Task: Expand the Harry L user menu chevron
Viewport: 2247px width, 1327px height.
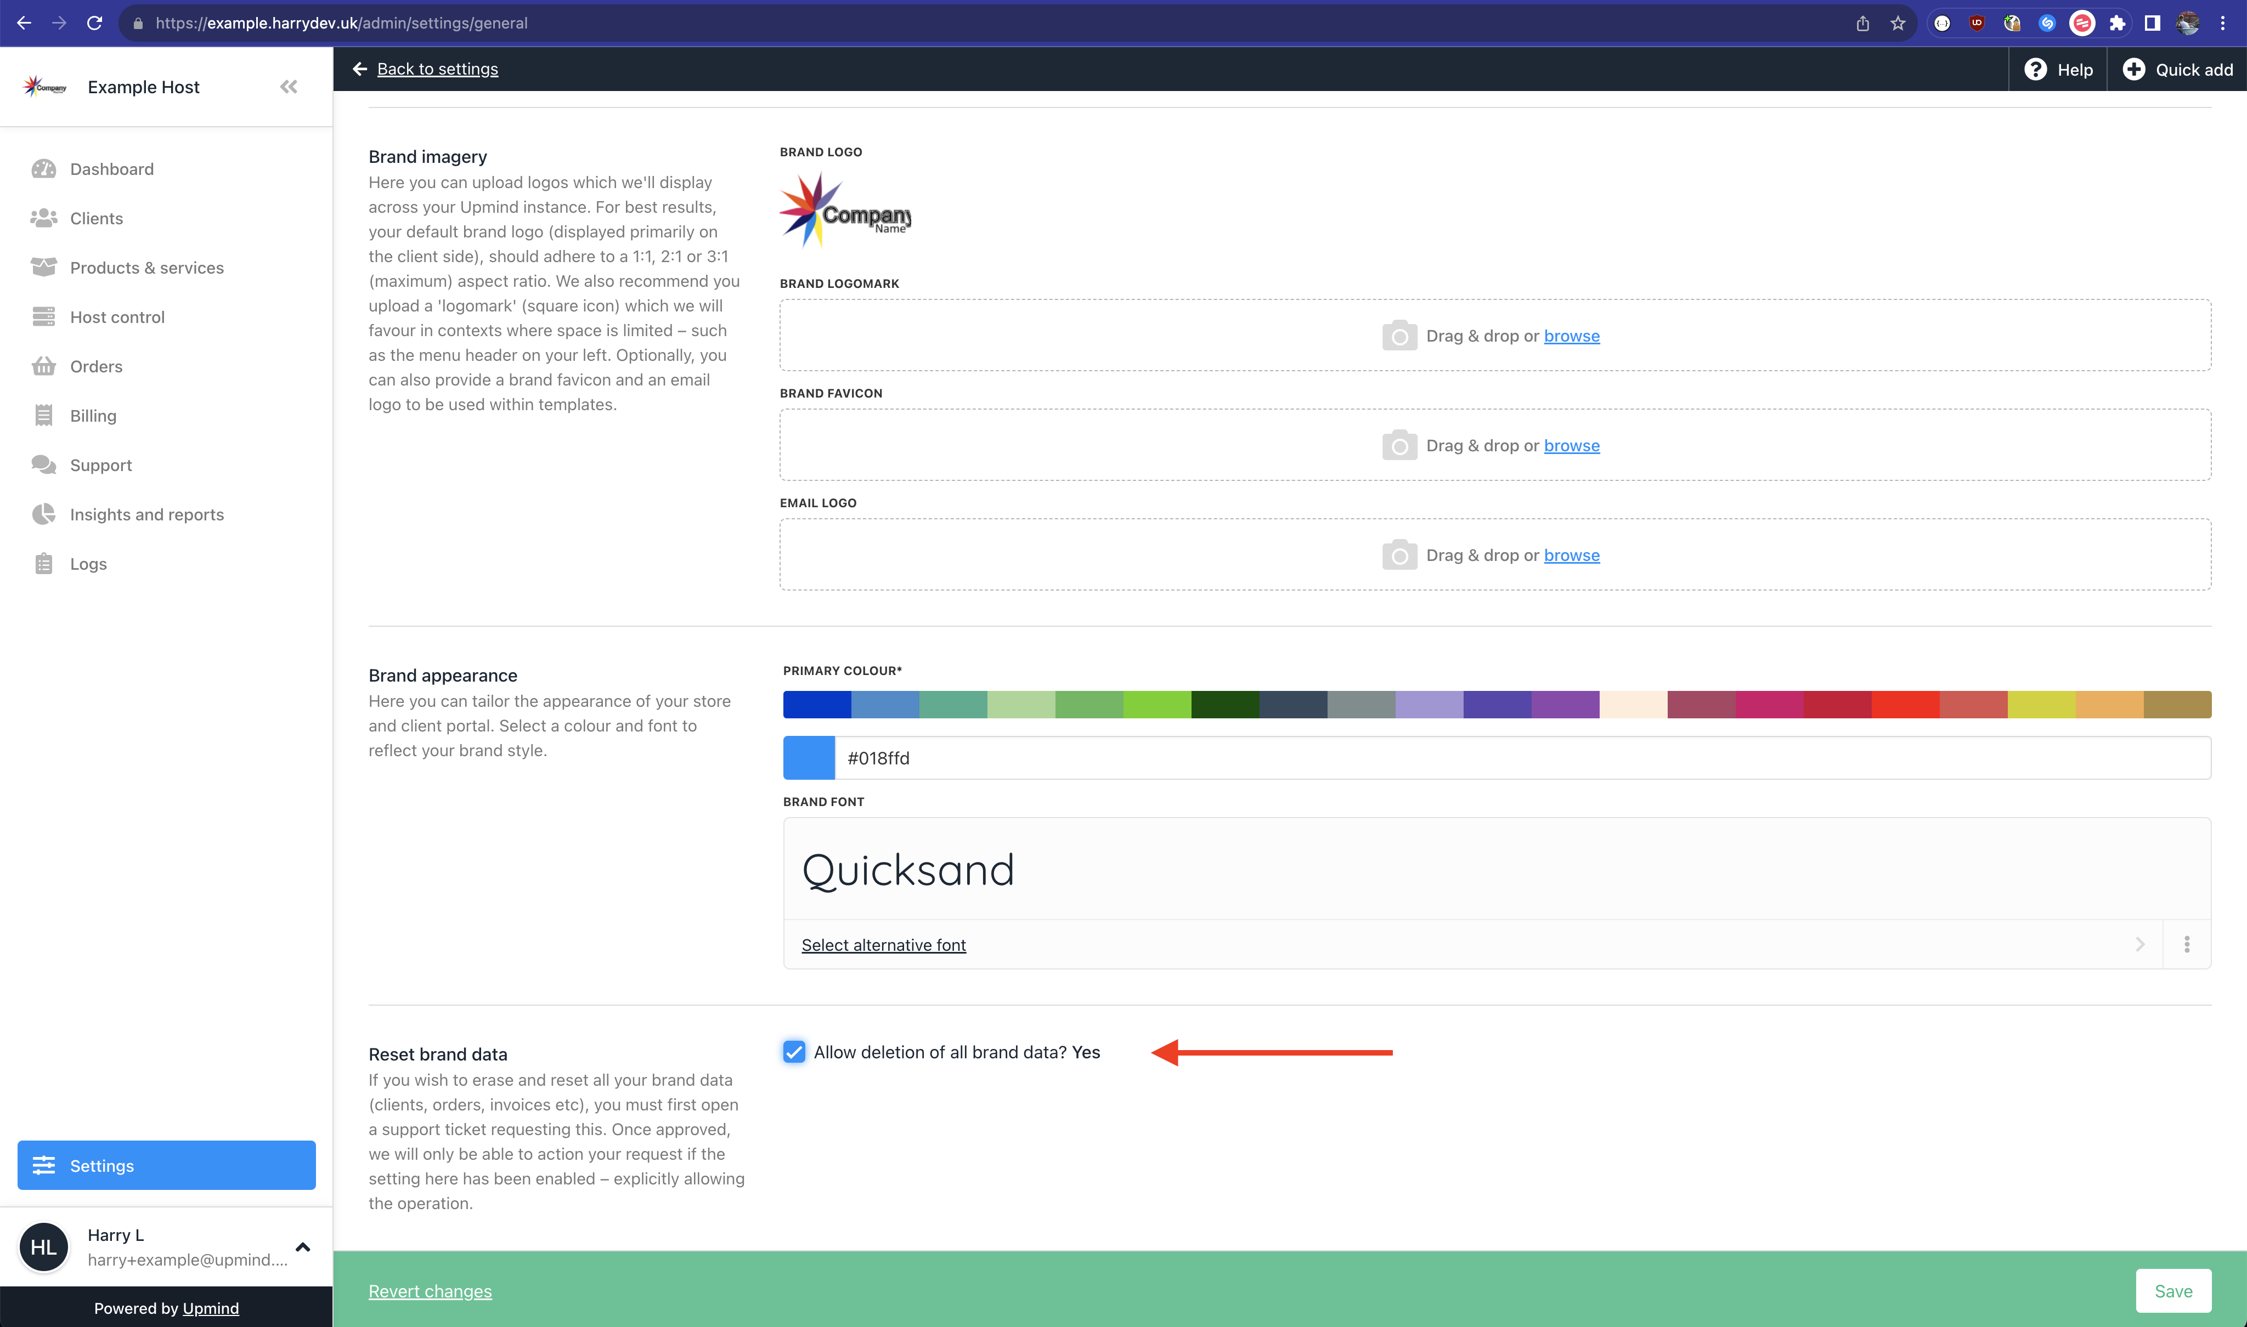Action: [x=302, y=1247]
